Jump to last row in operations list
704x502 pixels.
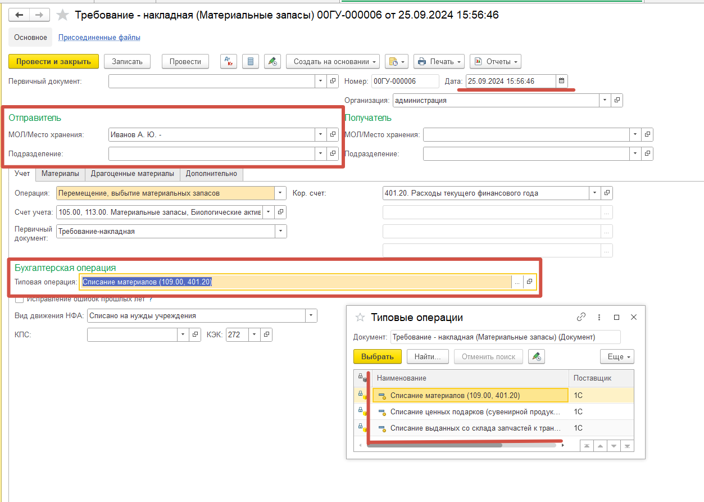click(x=627, y=445)
